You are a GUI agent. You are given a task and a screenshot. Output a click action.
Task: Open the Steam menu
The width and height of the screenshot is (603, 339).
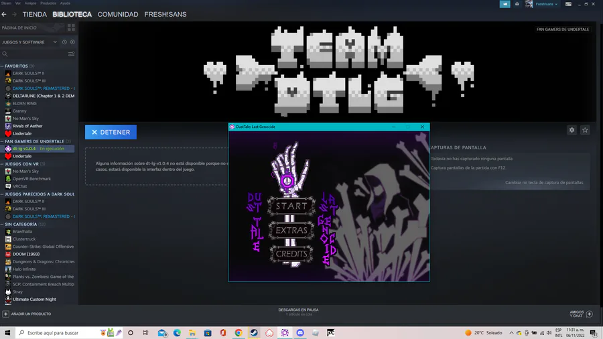click(x=6, y=3)
